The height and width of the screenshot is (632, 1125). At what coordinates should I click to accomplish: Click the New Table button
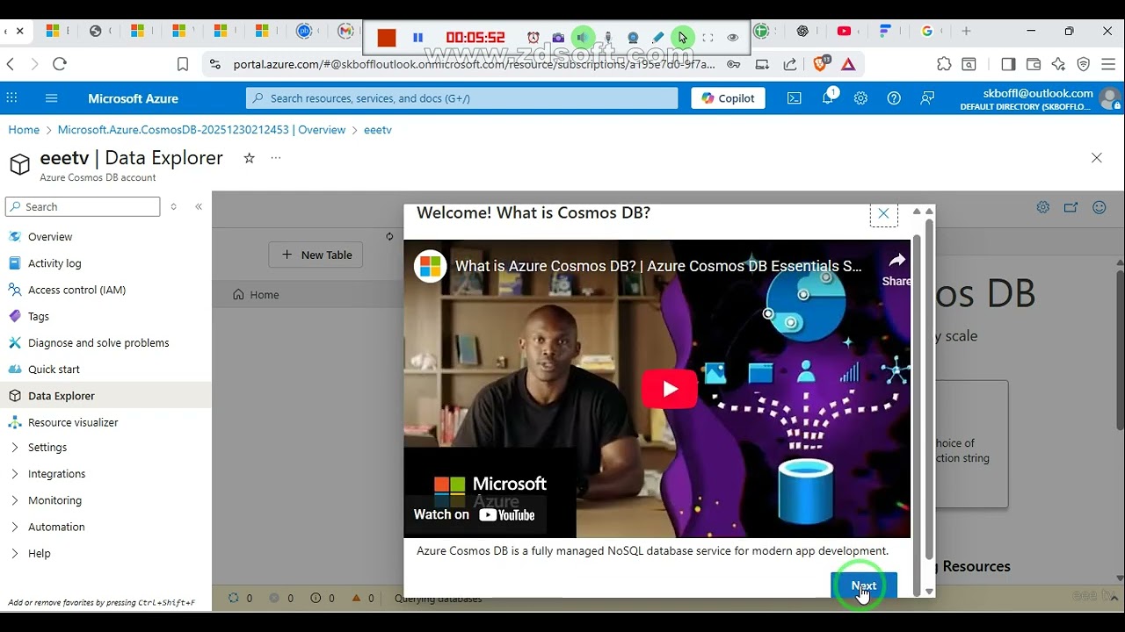[x=316, y=255]
